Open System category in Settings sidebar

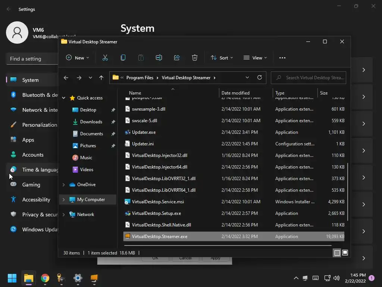(x=32, y=80)
